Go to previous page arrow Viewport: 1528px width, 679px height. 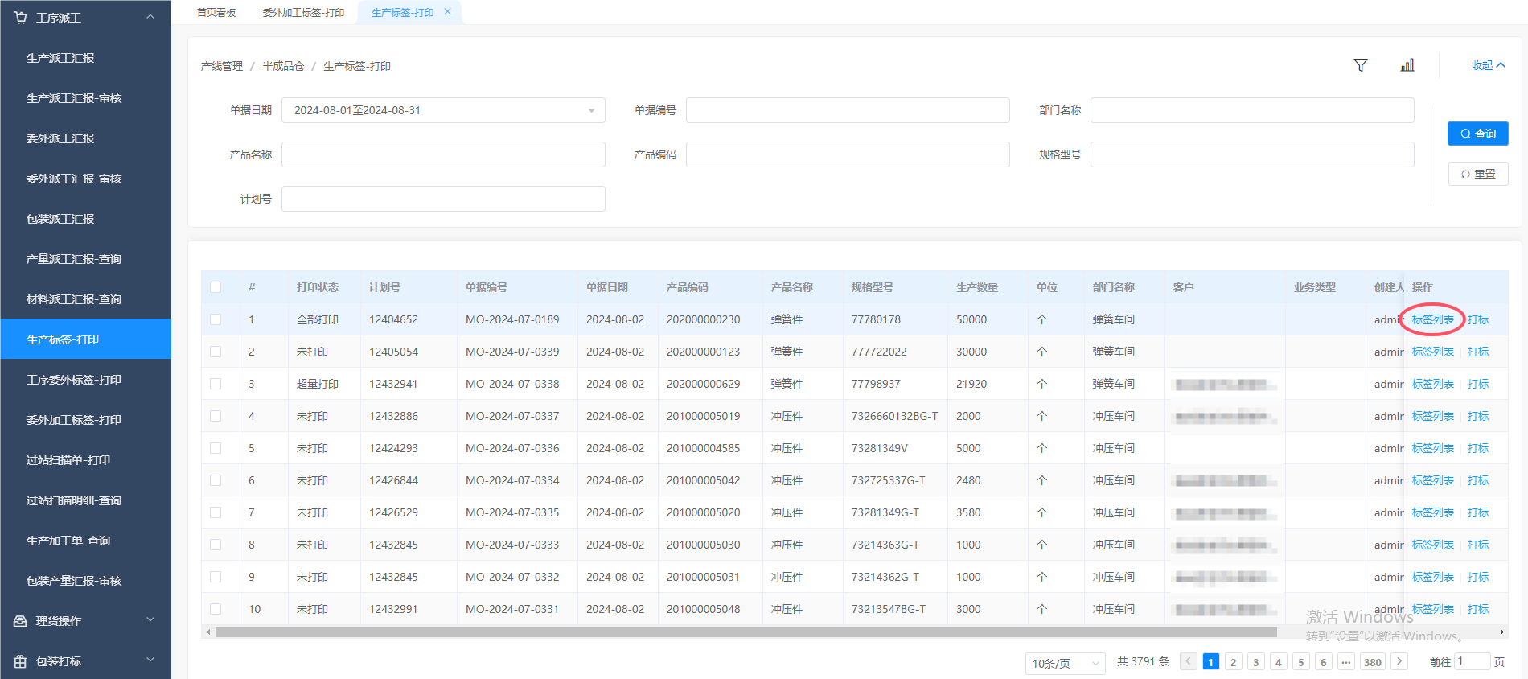tap(1189, 661)
